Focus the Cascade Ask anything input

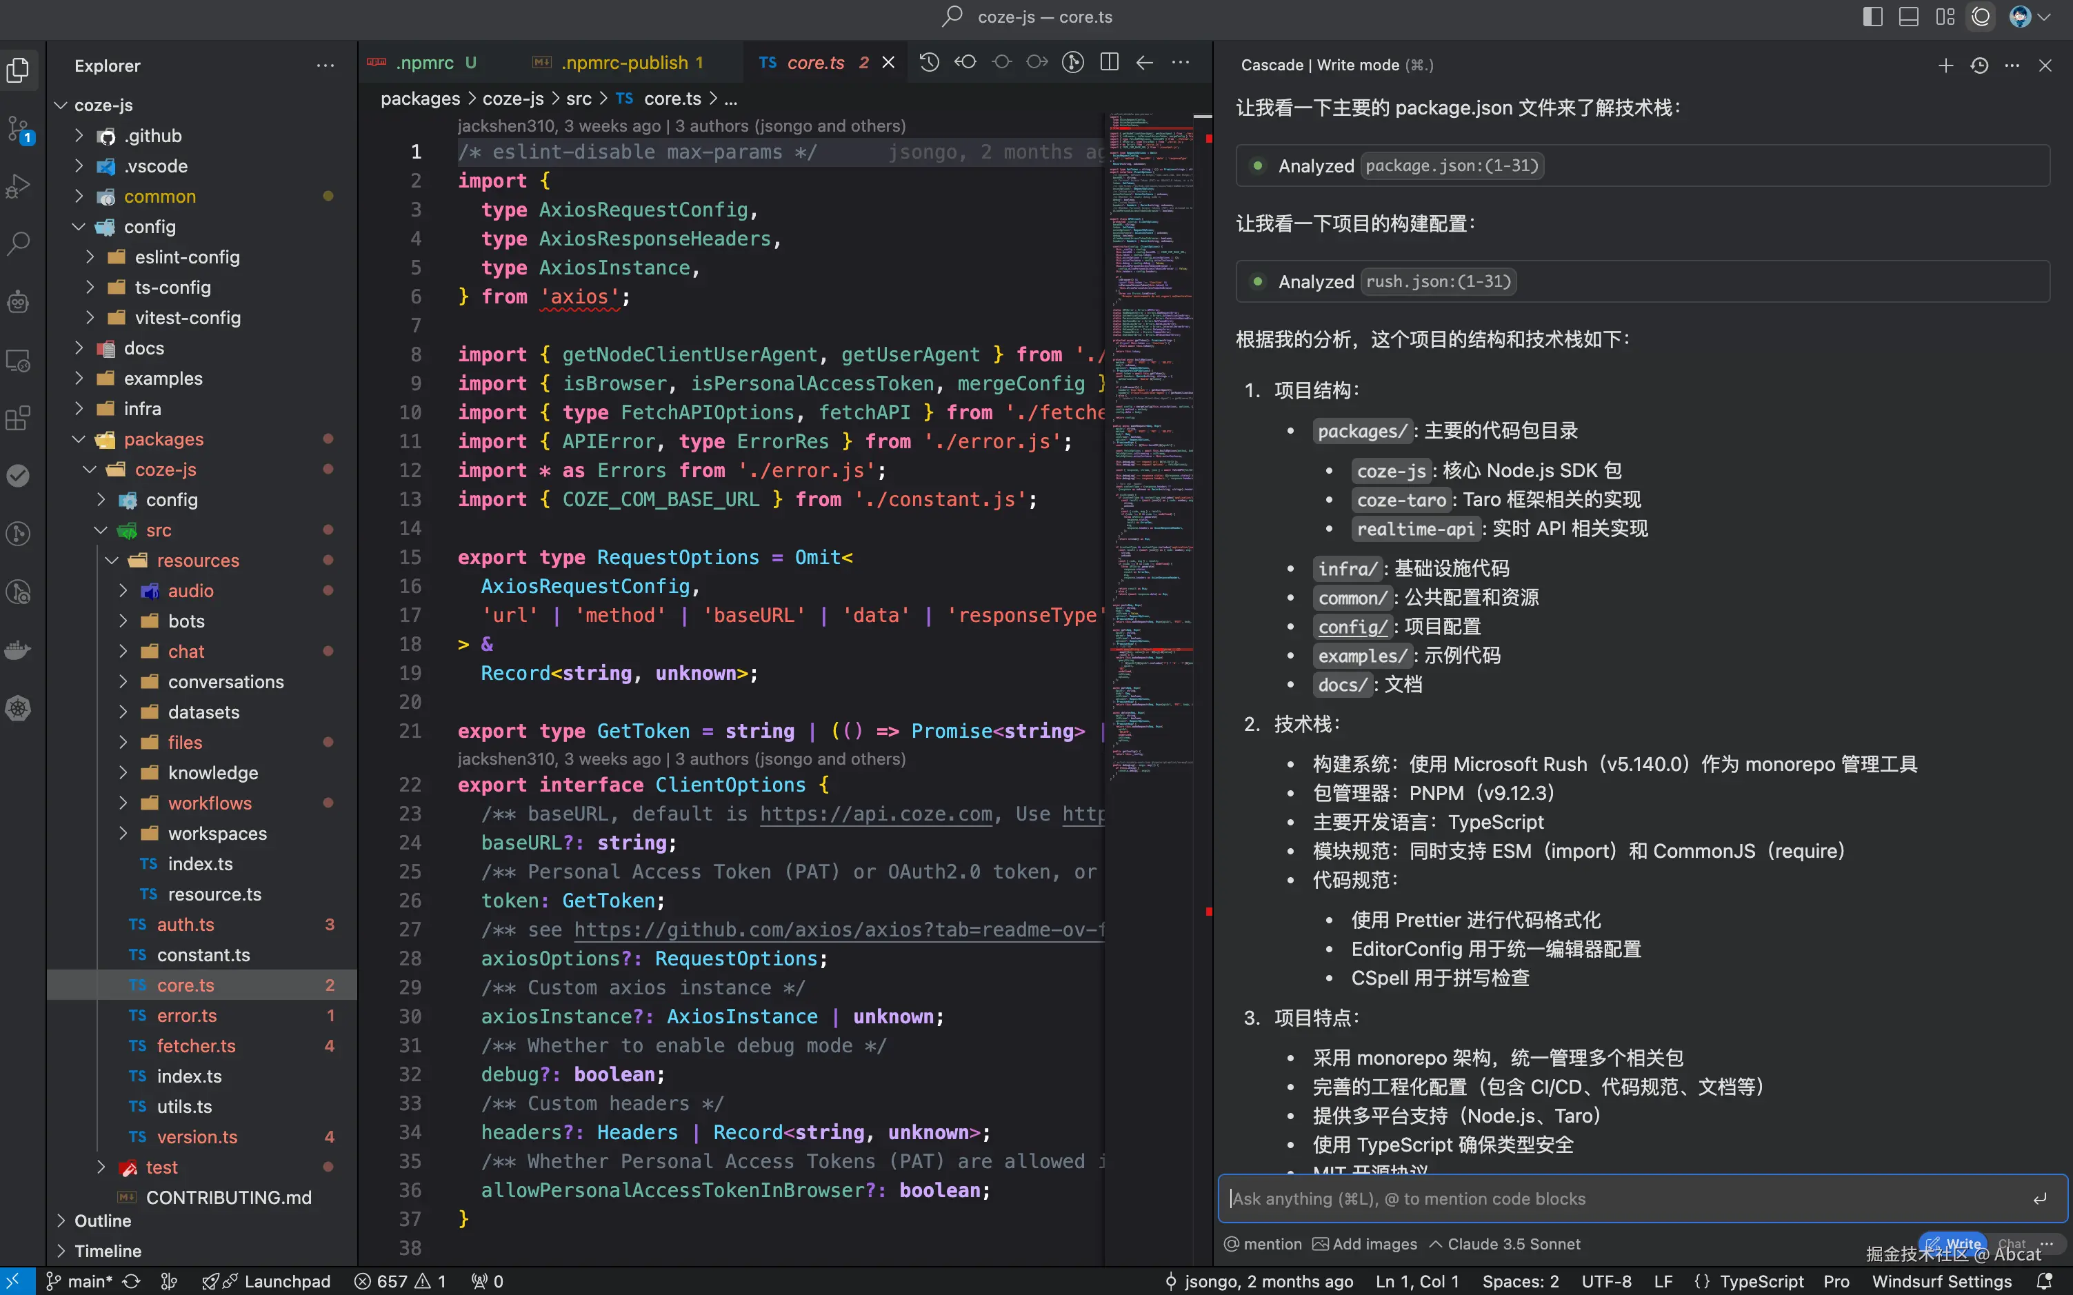(x=1628, y=1198)
